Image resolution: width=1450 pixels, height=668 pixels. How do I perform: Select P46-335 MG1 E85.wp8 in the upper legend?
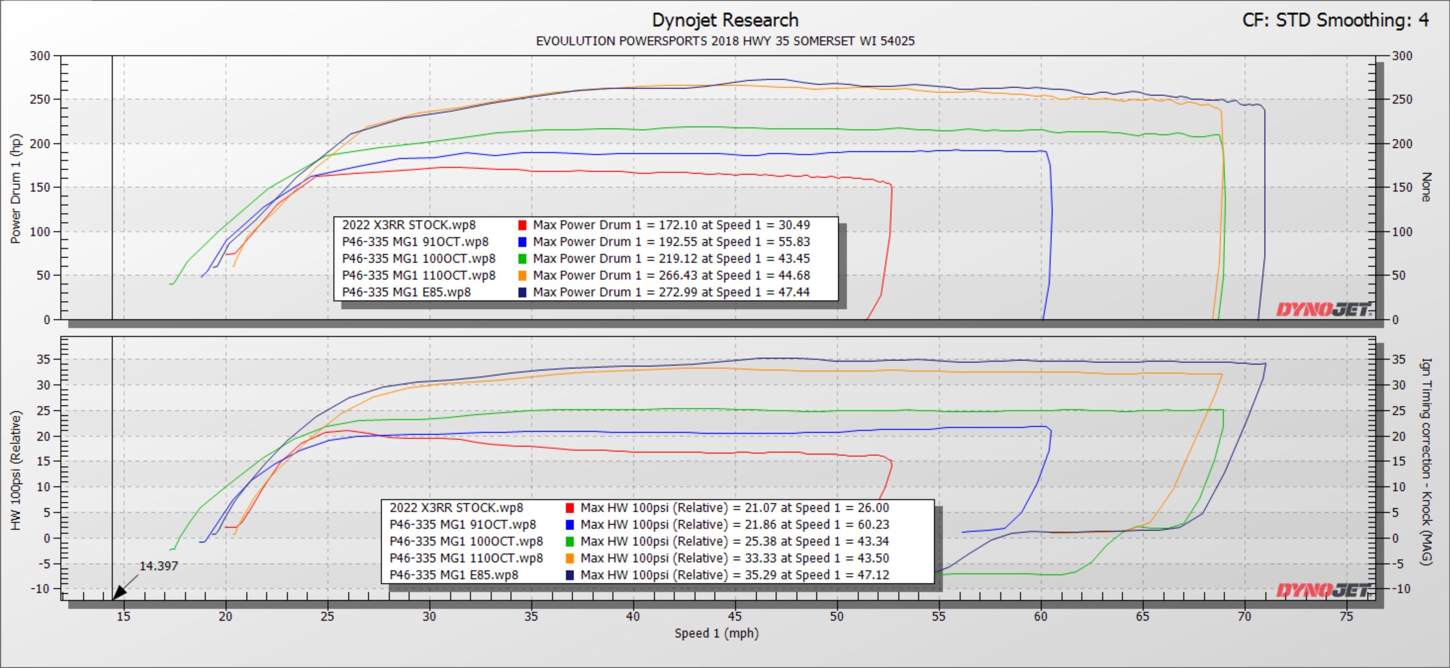tap(406, 293)
